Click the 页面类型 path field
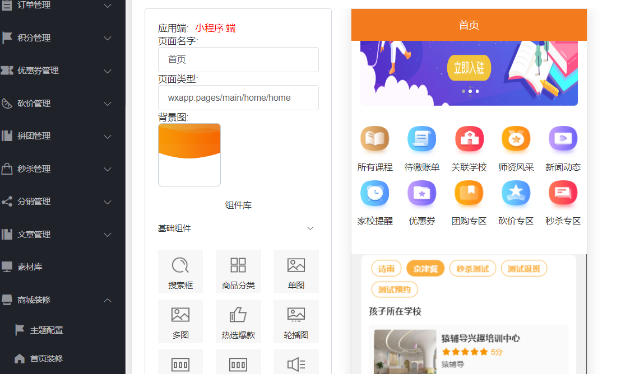 click(x=238, y=97)
